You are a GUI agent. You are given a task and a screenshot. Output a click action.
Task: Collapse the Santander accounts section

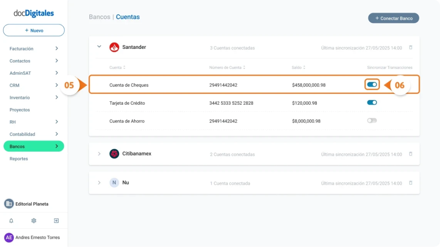click(99, 47)
